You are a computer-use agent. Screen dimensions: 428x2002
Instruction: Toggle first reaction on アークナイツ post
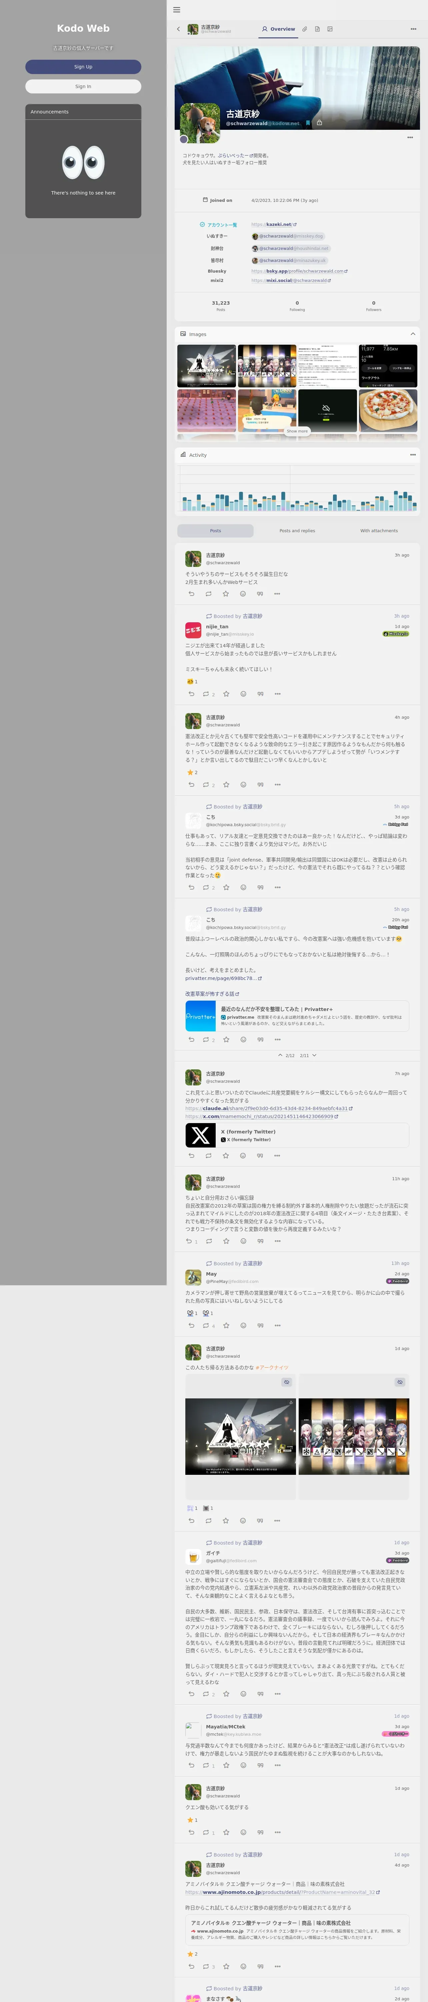192,1509
